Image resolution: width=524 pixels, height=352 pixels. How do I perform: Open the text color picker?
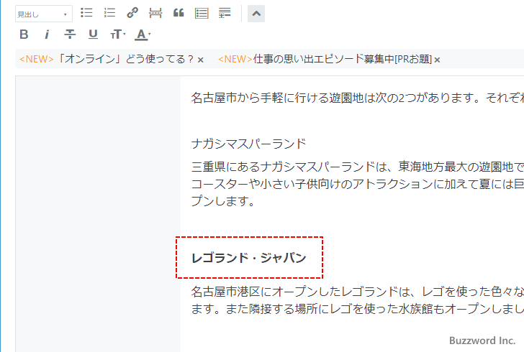(143, 34)
